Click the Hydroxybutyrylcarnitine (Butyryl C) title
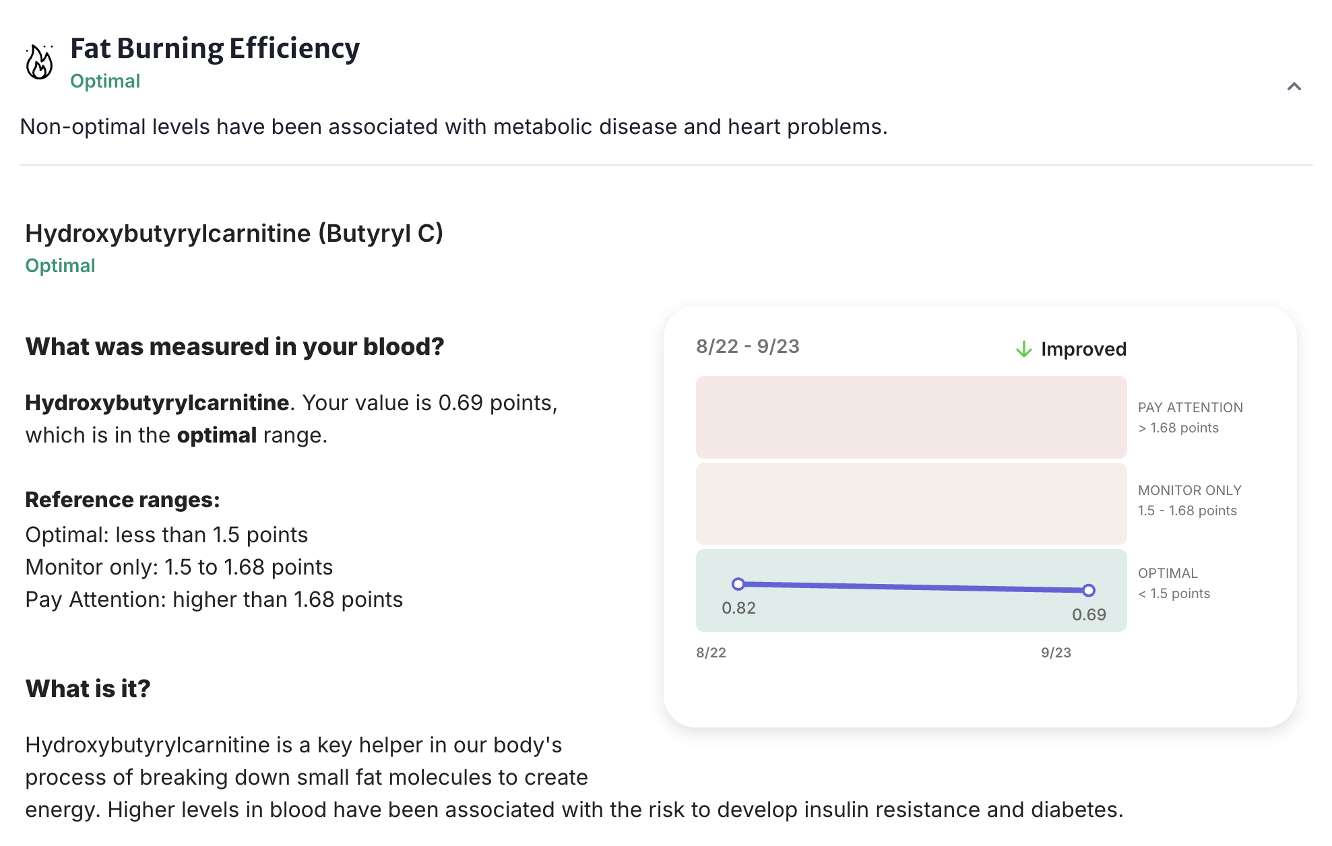The width and height of the screenshot is (1332, 846). [234, 233]
